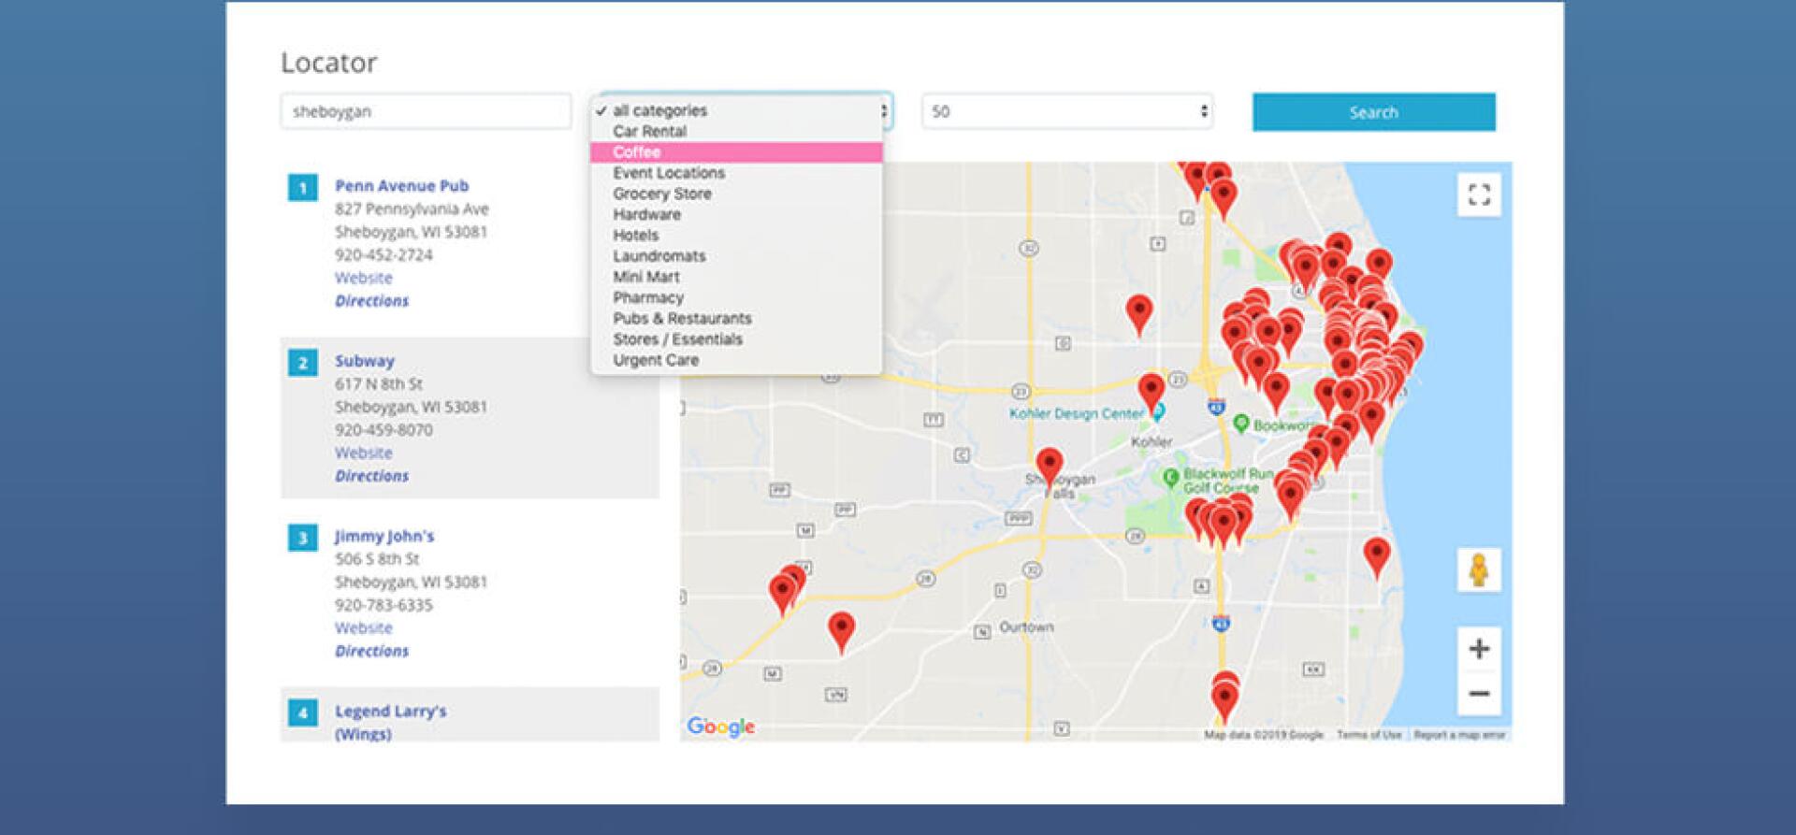Choose Pharmacy from the list
Screen dimensions: 1796x835
pyautogui.click(x=736, y=297)
